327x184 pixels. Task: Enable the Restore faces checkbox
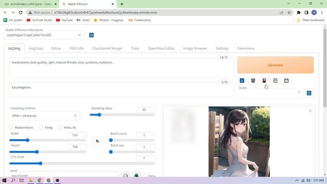click(11, 127)
